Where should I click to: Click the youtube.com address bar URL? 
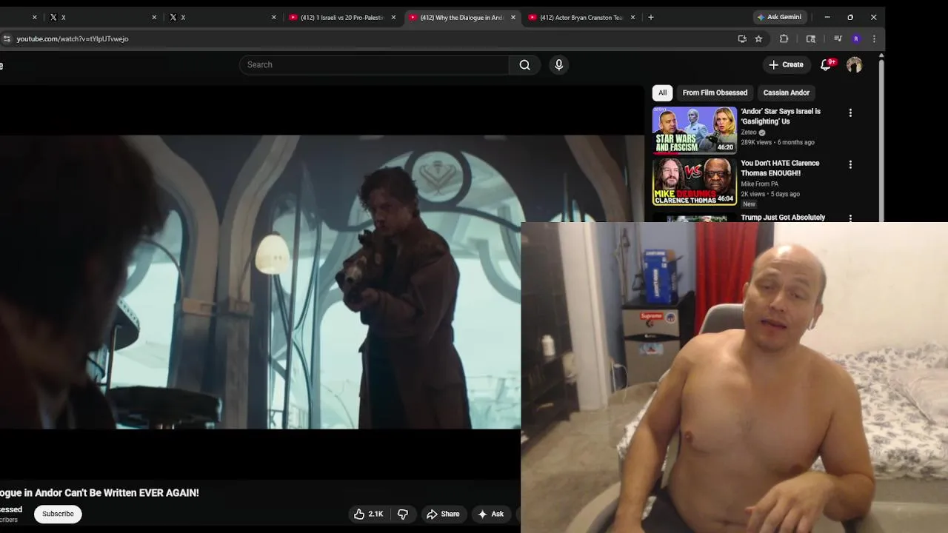(73, 39)
